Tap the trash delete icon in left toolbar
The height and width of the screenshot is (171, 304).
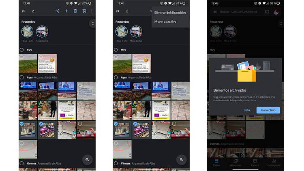75,11
